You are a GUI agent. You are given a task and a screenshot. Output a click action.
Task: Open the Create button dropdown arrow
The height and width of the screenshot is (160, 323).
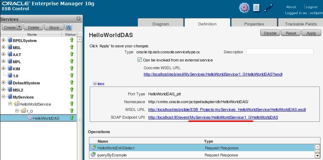click(19, 27)
